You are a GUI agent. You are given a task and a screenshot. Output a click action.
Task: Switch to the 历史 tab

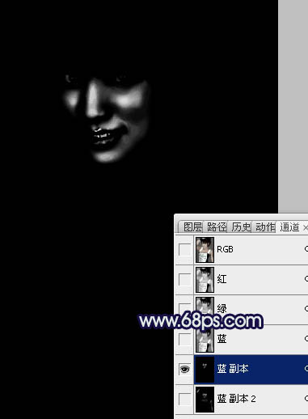point(241,226)
